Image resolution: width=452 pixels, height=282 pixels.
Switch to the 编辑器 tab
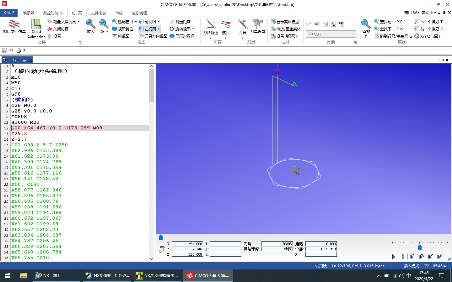tap(28, 13)
